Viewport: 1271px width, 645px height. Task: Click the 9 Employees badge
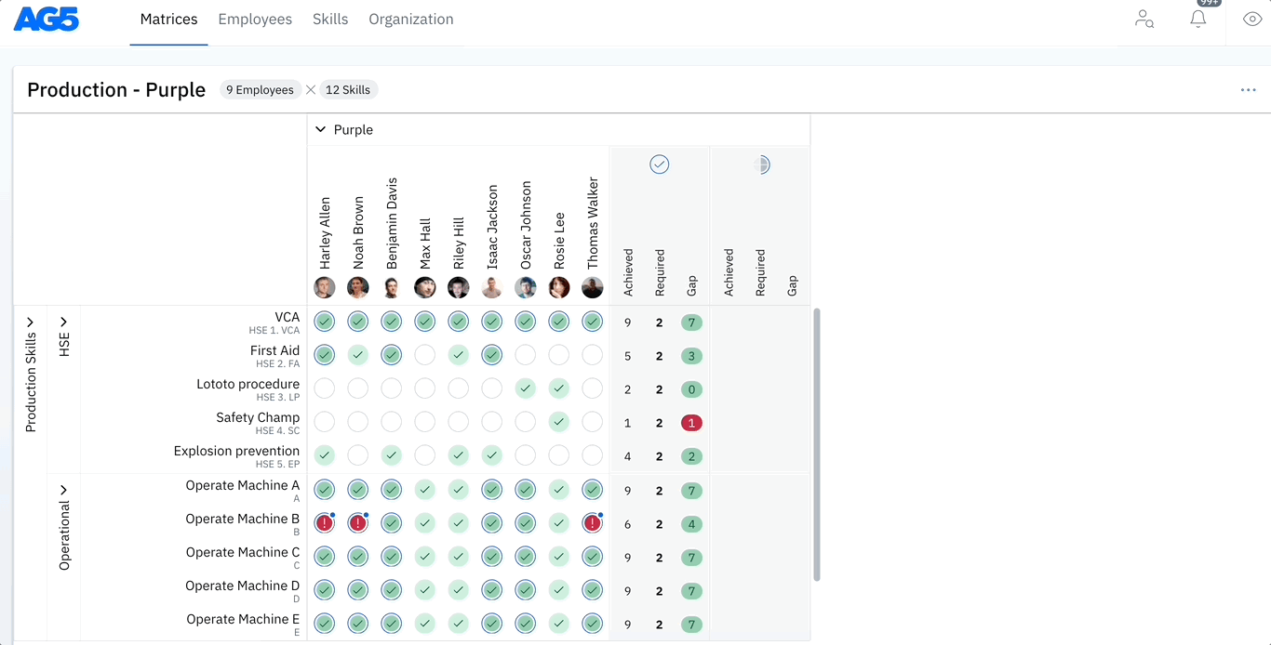260,90
